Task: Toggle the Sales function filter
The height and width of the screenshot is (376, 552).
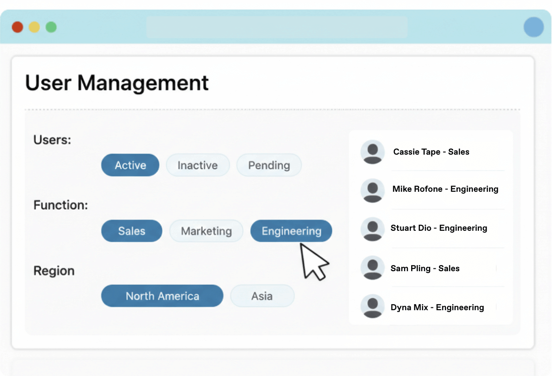Action: click(132, 231)
